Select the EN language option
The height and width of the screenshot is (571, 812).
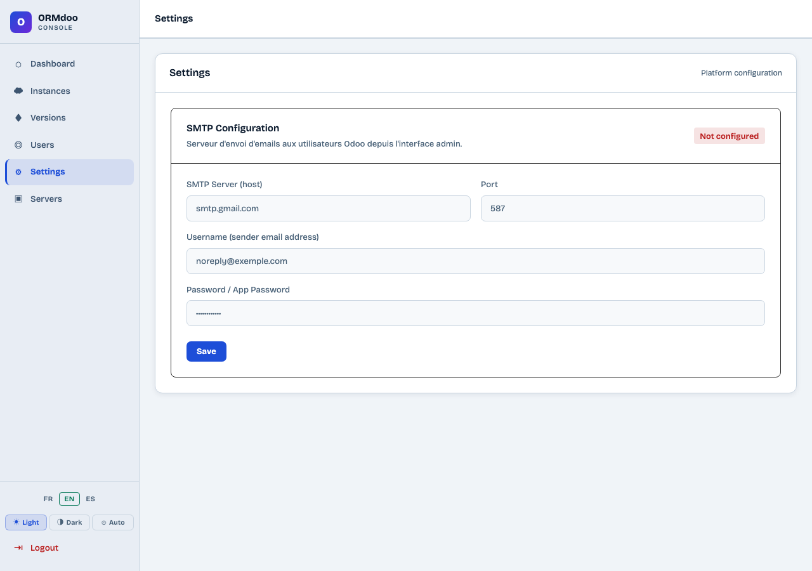point(69,499)
